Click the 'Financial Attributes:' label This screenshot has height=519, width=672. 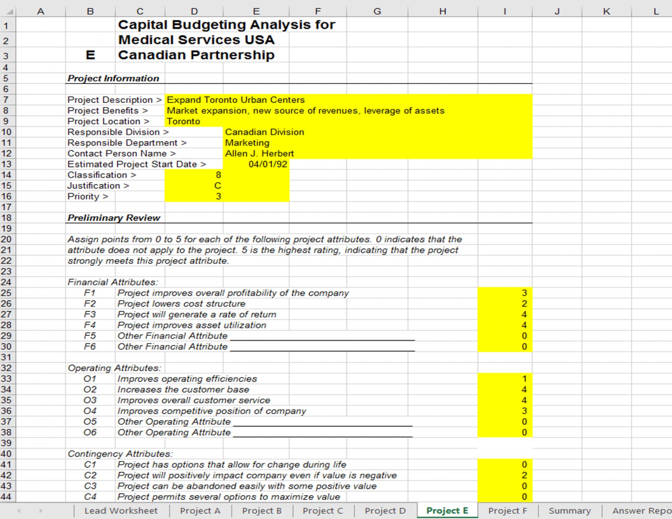tap(113, 282)
